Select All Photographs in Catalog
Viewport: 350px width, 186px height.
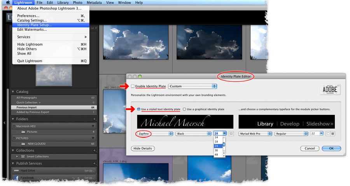[54, 97]
